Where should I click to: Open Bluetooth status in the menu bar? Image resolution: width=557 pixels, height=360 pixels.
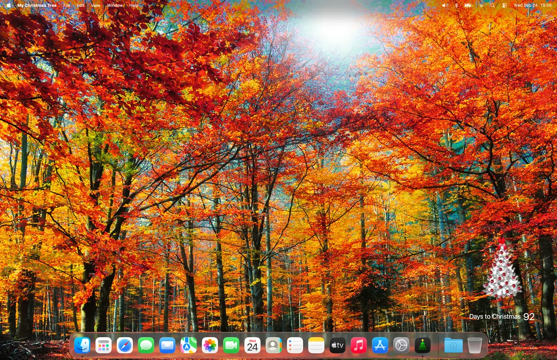click(456, 5)
